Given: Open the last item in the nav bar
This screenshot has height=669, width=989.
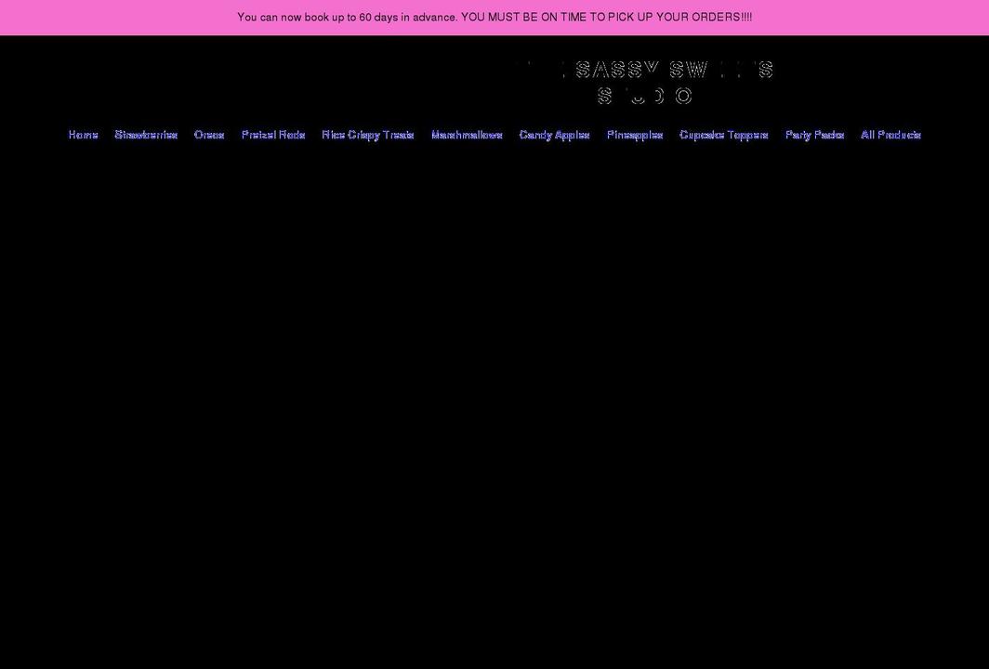Looking at the screenshot, I should 891,134.
